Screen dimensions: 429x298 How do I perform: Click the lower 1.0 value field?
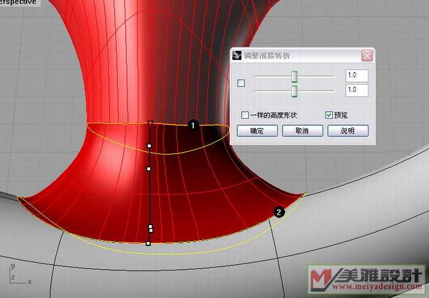tap(356, 90)
